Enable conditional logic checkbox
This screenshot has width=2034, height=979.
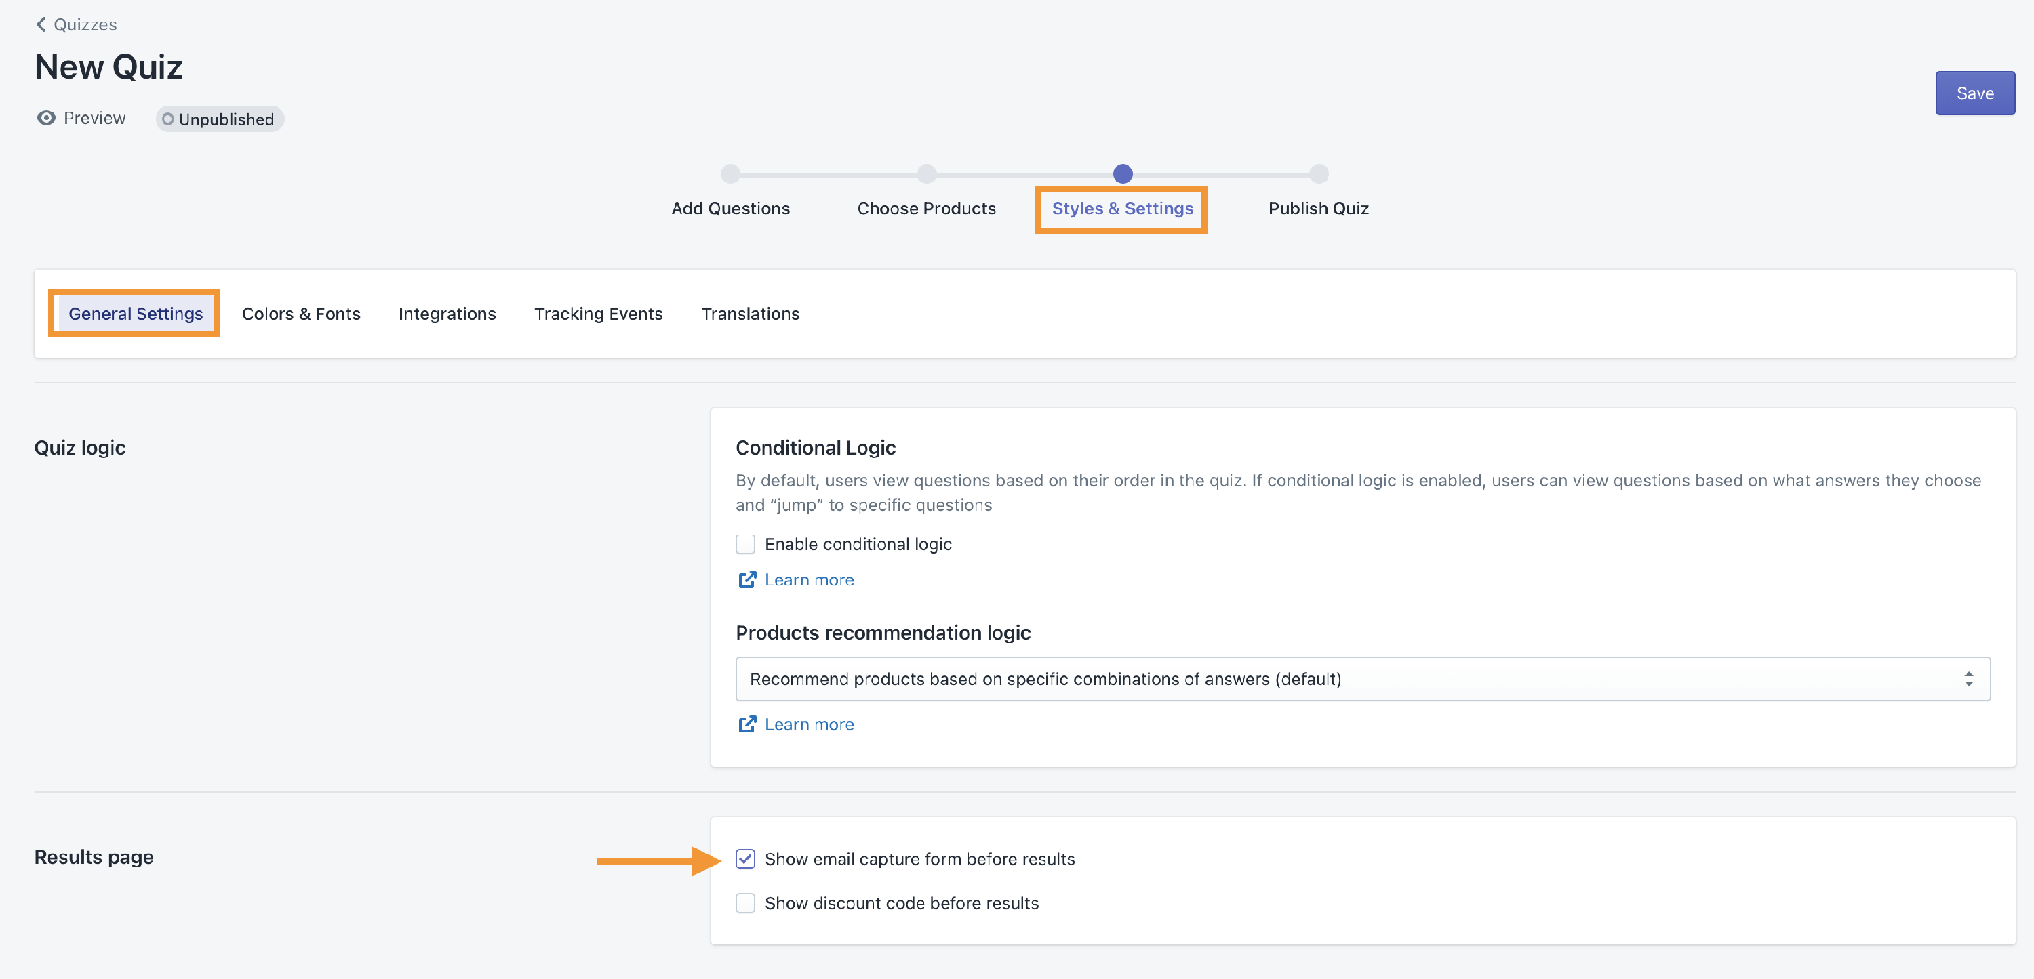point(745,544)
